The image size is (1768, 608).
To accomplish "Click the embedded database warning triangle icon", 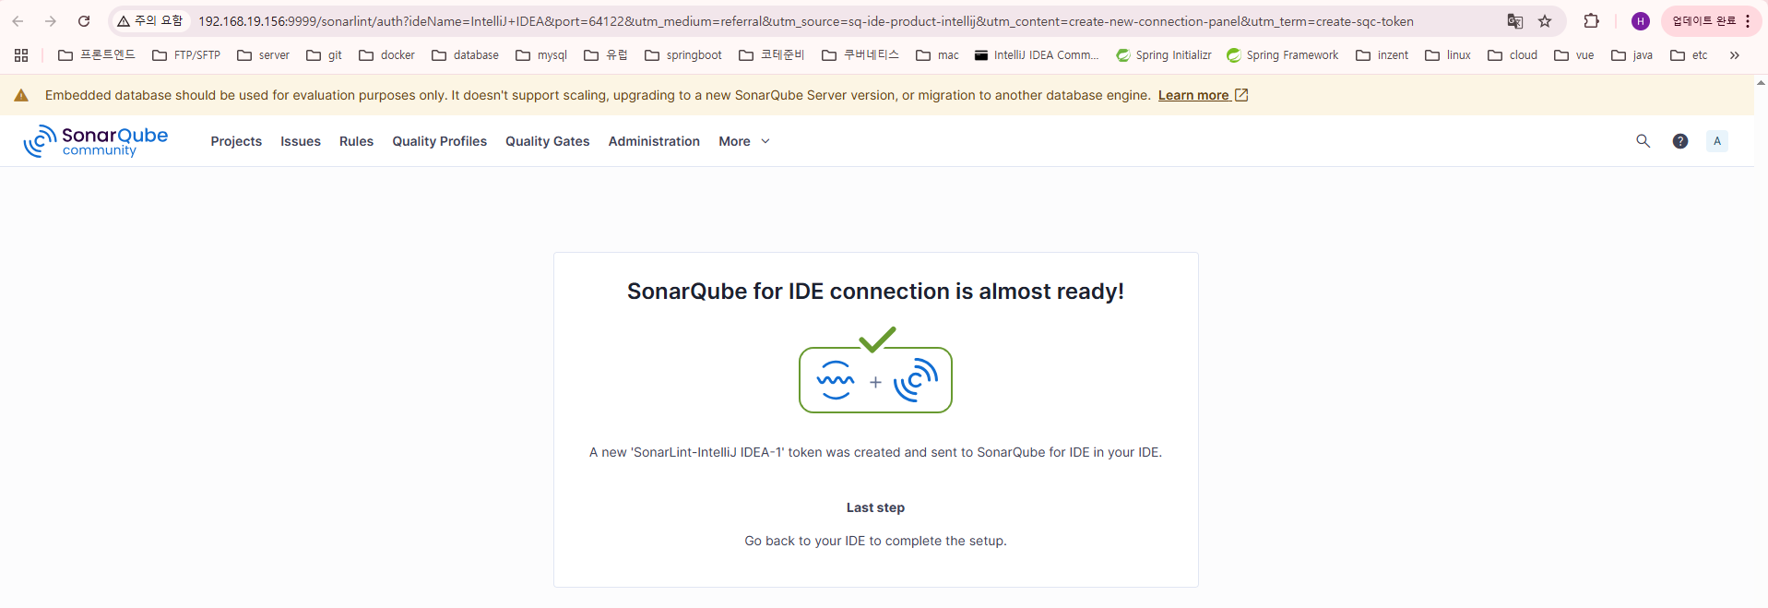I will (21, 95).
